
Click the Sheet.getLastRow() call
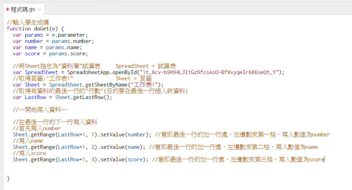point(84,97)
